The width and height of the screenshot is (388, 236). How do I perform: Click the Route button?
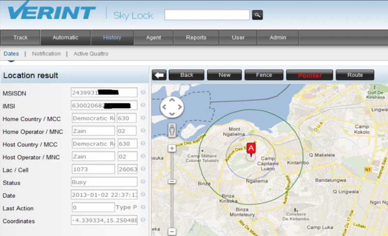[355, 75]
